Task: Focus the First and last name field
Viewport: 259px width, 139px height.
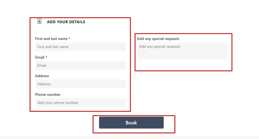Action: [80, 47]
